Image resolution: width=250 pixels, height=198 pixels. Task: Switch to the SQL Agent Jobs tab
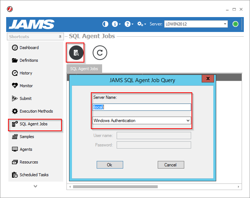tap(84, 69)
